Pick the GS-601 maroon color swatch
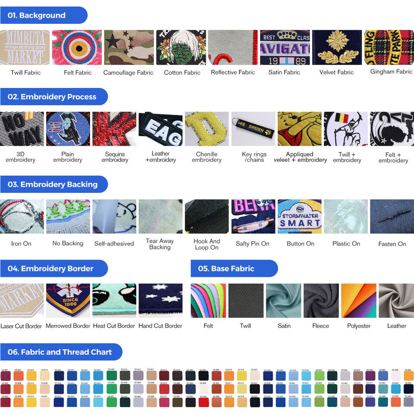This screenshot has width=414, height=414. click(6, 376)
